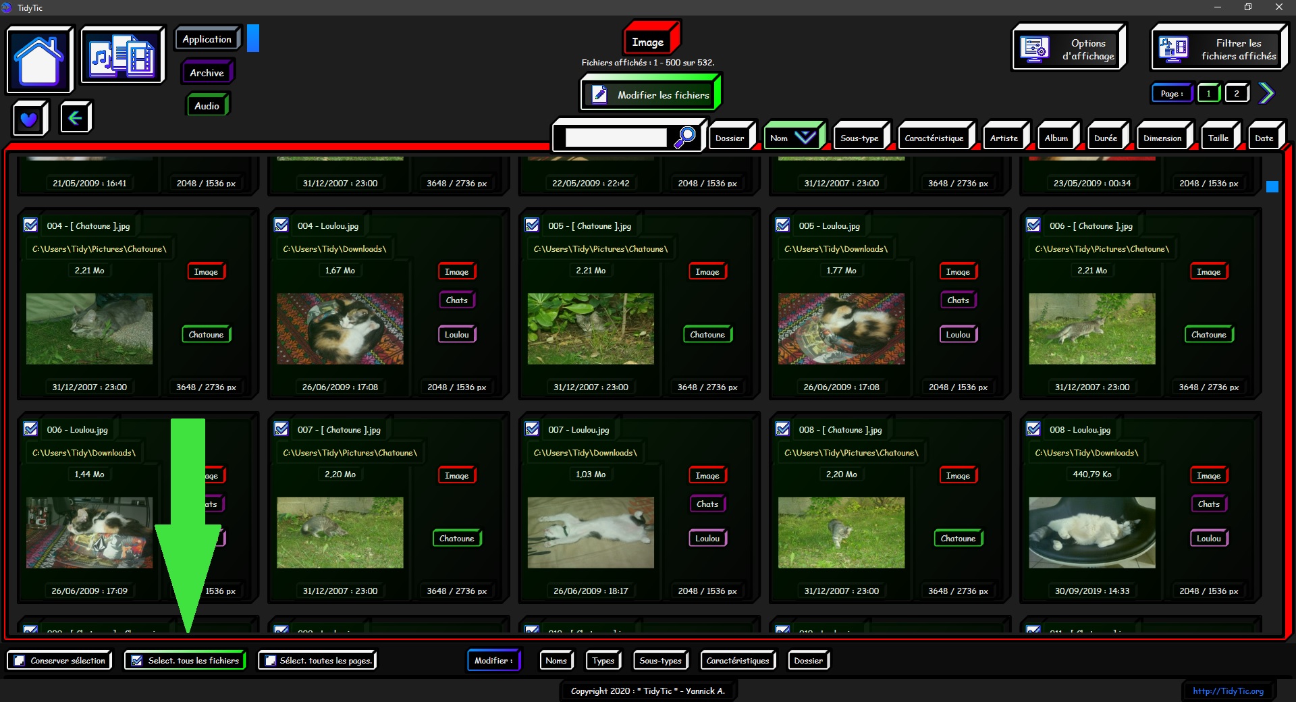Uncheck 004 - [ Chatoune ].jpg checkbox

tap(30, 225)
